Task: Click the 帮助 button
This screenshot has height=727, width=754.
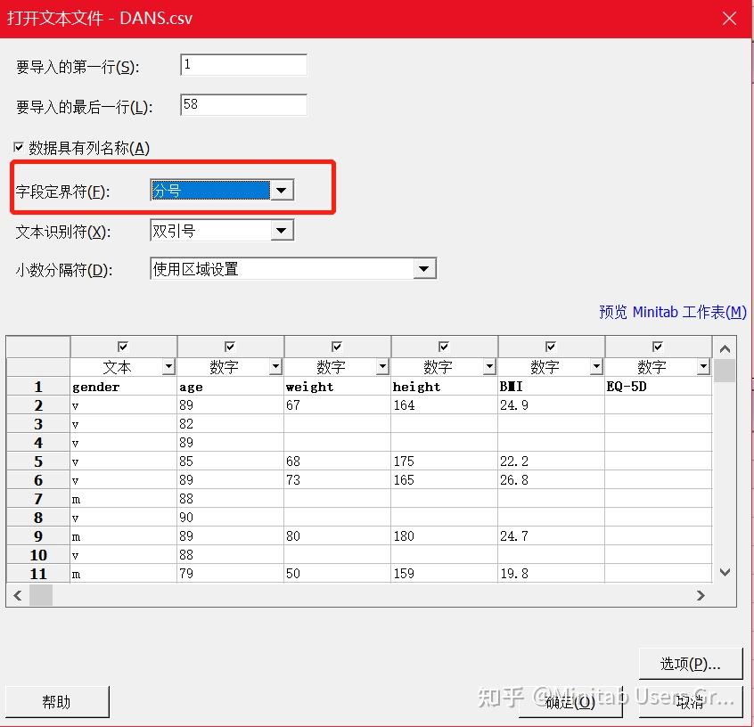Action: click(57, 701)
